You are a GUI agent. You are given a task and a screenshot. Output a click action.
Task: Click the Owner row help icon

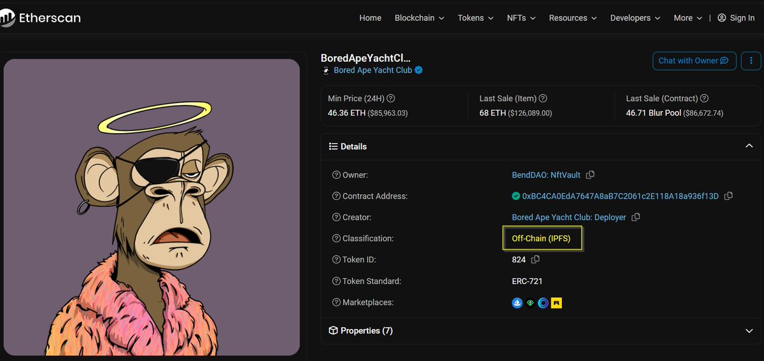coord(336,175)
